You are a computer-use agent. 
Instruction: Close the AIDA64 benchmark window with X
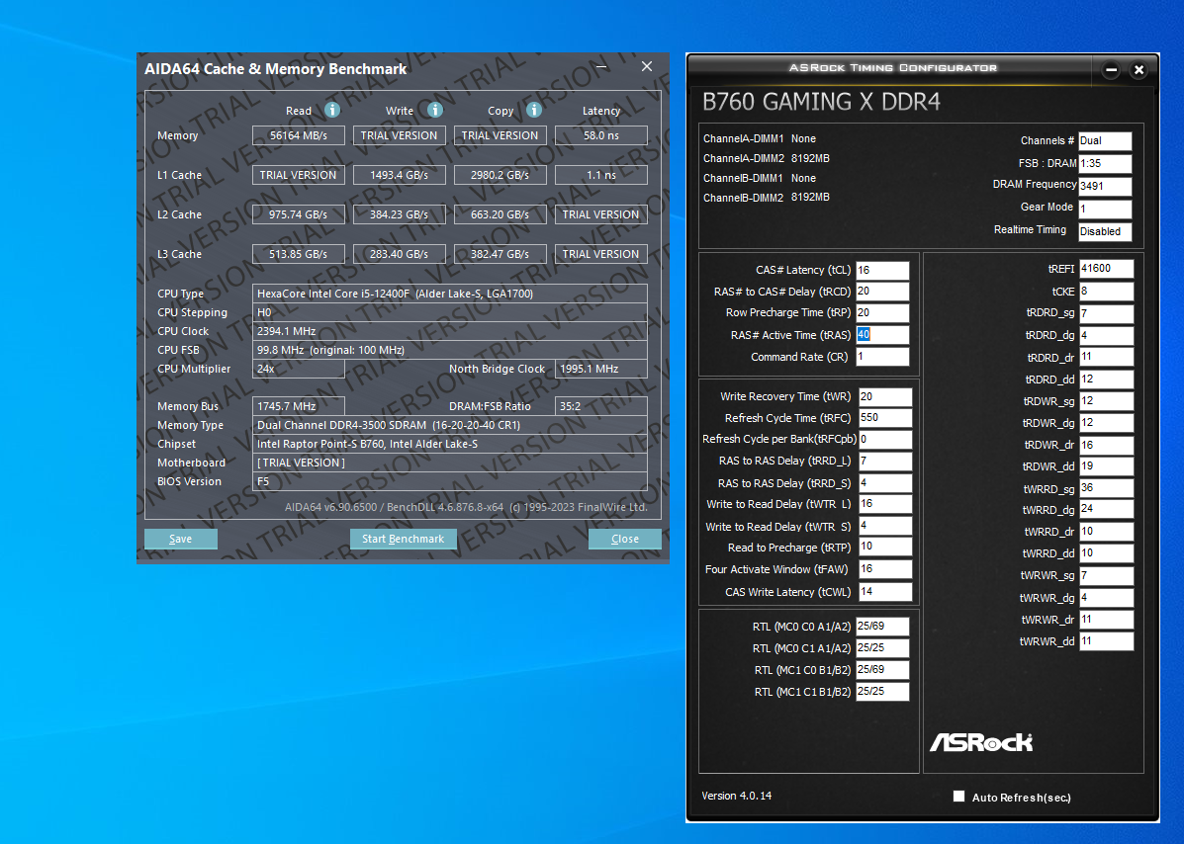[x=646, y=66]
